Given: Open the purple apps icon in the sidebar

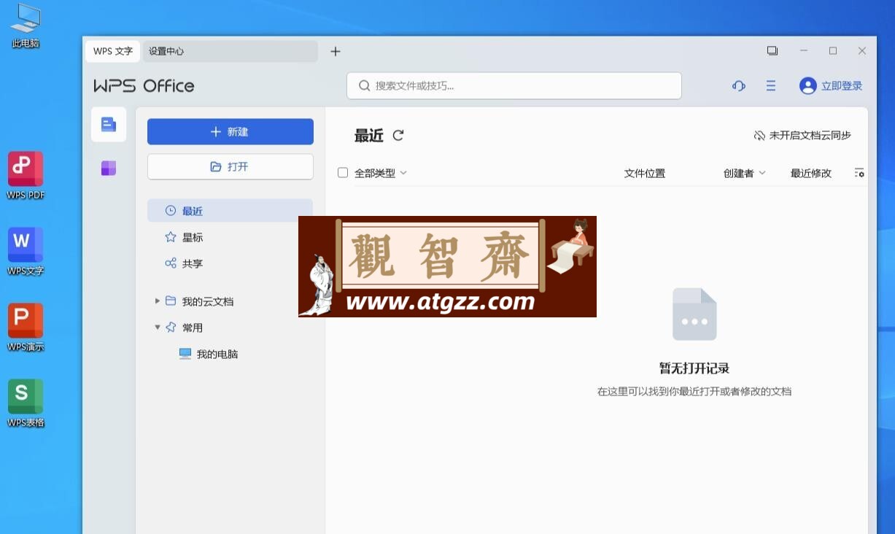Looking at the screenshot, I should click(109, 169).
